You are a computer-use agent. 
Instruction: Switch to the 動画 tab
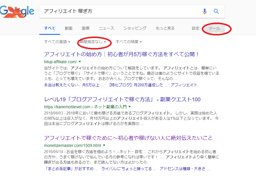(69, 28)
